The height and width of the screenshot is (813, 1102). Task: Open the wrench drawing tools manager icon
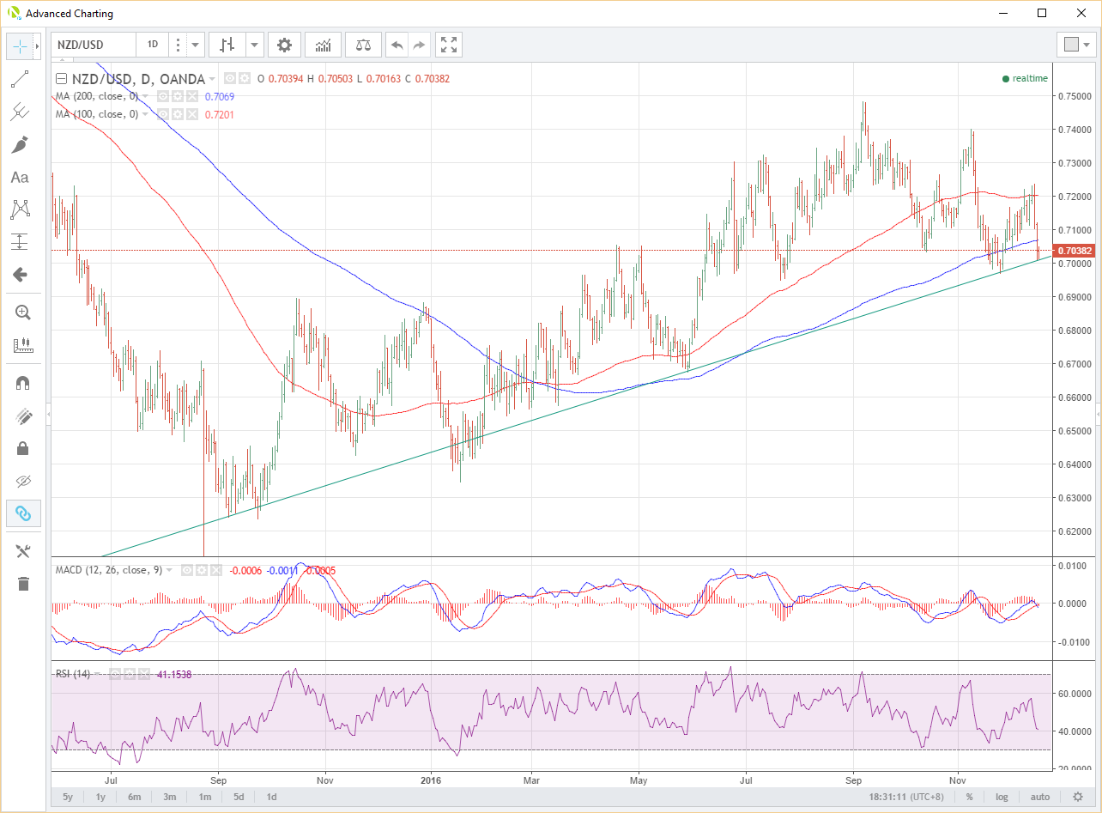(23, 551)
